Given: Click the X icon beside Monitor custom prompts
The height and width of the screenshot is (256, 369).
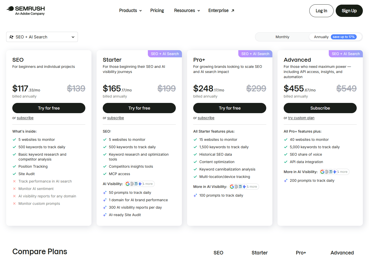Looking at the screenshot, I should pyautogui.click(x=14, y=204).
